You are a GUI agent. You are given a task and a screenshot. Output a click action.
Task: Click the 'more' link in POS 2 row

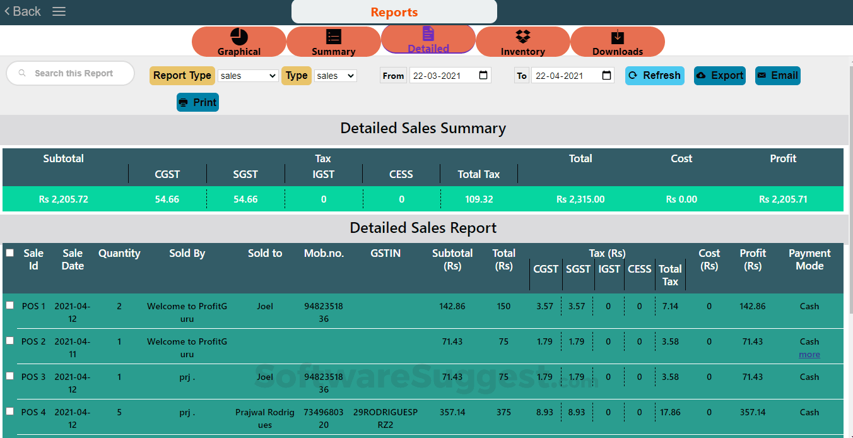coord(809,355)
